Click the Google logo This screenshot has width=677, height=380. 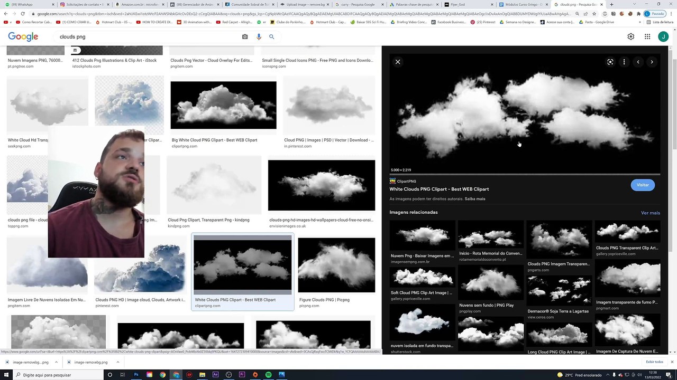23,36
